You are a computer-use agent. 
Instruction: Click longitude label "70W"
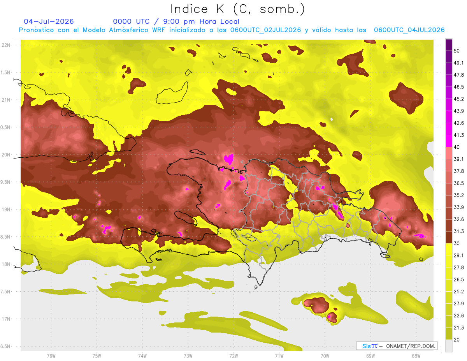click(x=325, y=356)
